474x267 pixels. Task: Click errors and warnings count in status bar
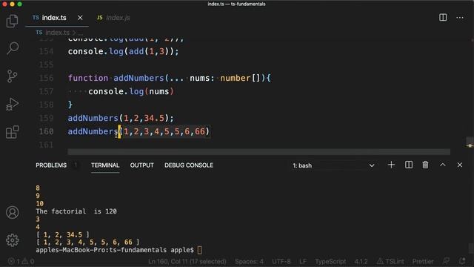point(21,261)
